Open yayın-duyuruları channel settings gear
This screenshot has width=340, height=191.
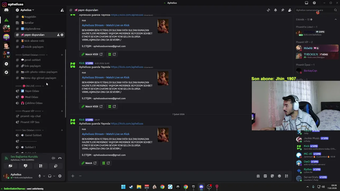62,35
